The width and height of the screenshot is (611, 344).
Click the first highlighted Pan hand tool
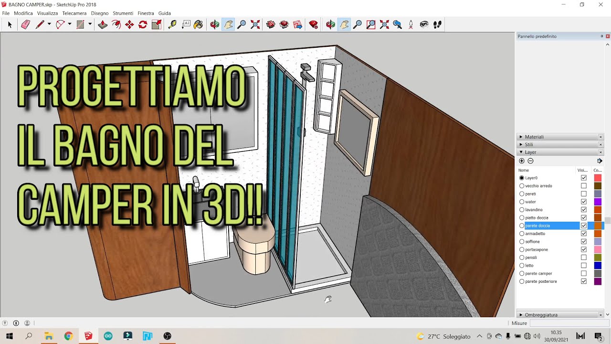228,24
